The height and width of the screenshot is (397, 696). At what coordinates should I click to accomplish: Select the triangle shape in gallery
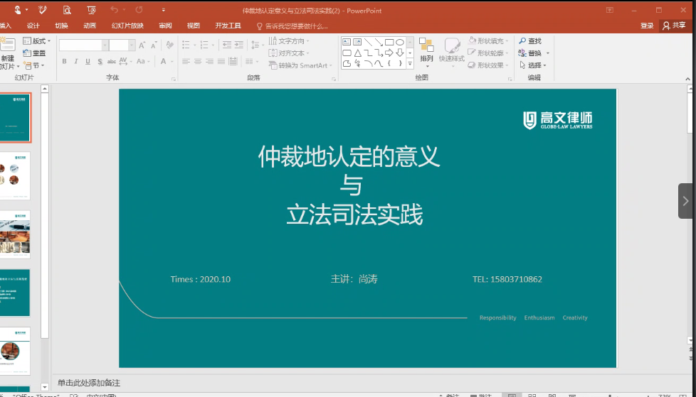357,53
